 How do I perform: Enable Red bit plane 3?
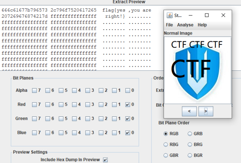[87, 105]
